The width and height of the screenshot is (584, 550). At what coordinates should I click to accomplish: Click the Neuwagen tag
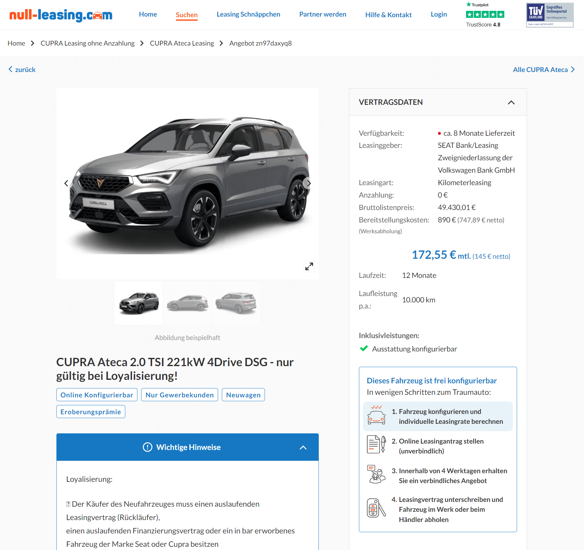coord(243,395)
